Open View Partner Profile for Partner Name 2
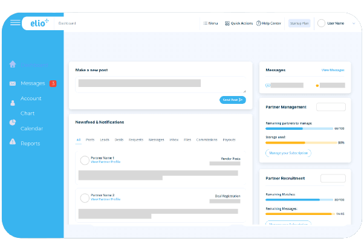This screenshot has width=364, height=250. point(106,199)
